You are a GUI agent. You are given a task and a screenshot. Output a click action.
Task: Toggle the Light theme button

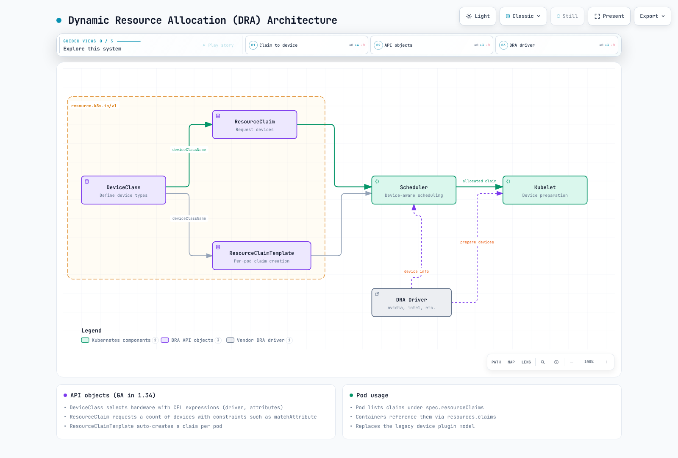point(478,16)
